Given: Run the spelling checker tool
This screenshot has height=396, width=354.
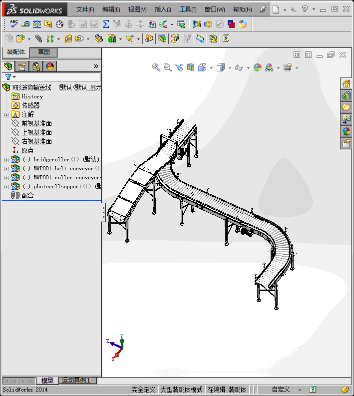Looking at the screenshot, I should coord(13,24).
